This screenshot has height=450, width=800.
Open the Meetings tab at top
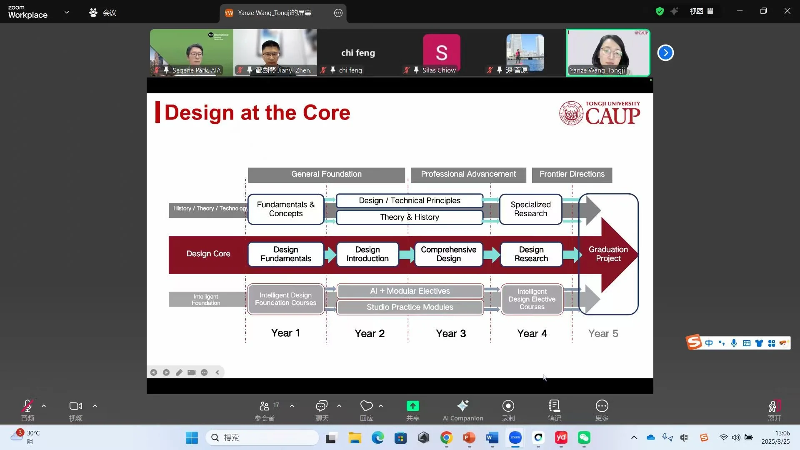point(103,12)
